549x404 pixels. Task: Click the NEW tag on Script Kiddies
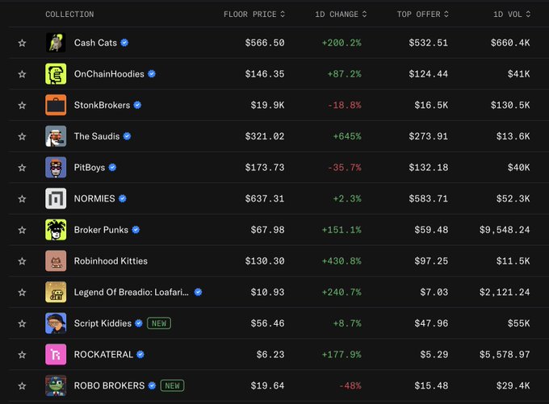coord(159,323)
